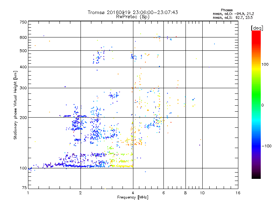Click the "6" frequency tick label
Image resolution: width=280 pixels, height=210 pixels.
(163, 193)
